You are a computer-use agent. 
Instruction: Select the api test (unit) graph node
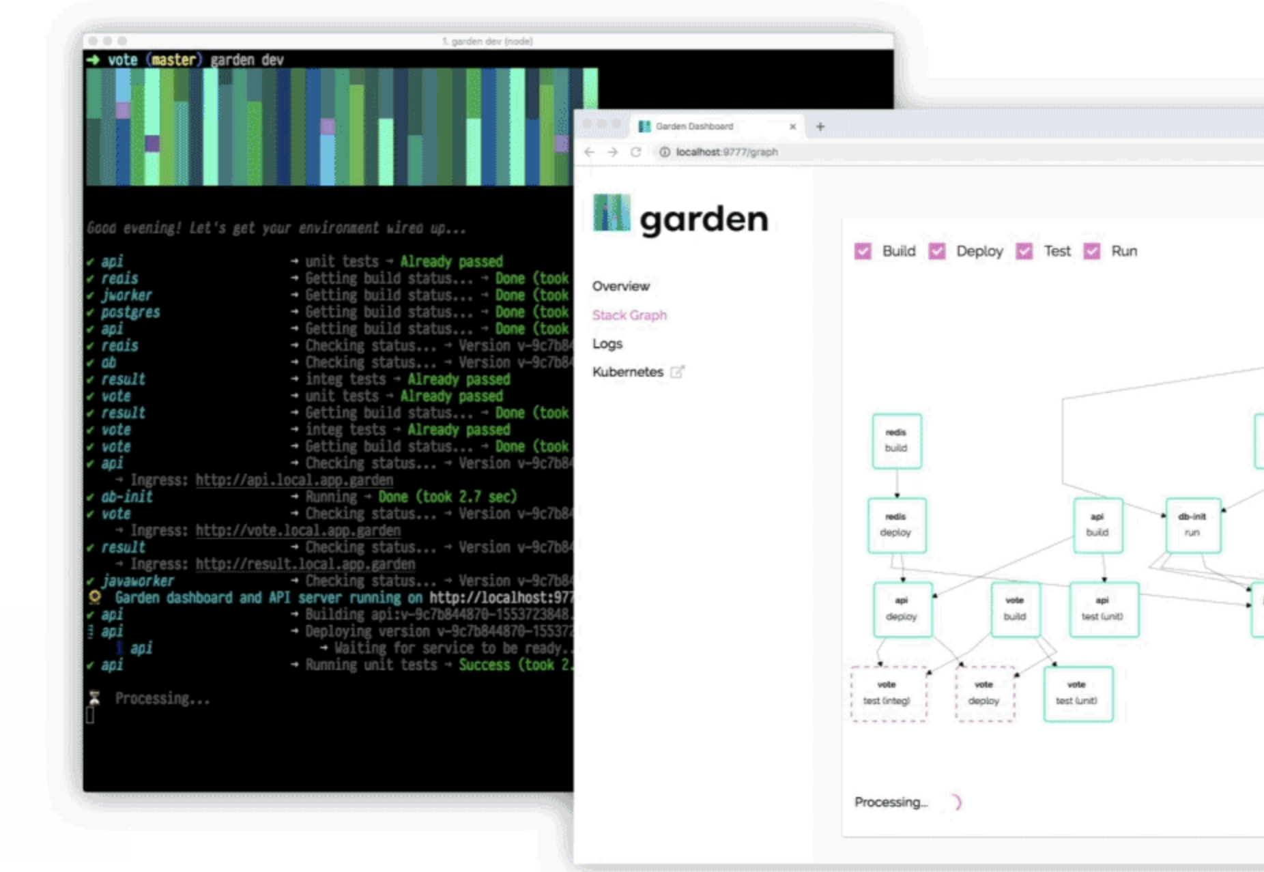(x=1103, y=609)
